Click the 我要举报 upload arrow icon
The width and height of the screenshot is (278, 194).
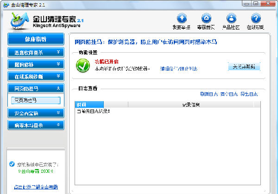click(x=182, y=18)
